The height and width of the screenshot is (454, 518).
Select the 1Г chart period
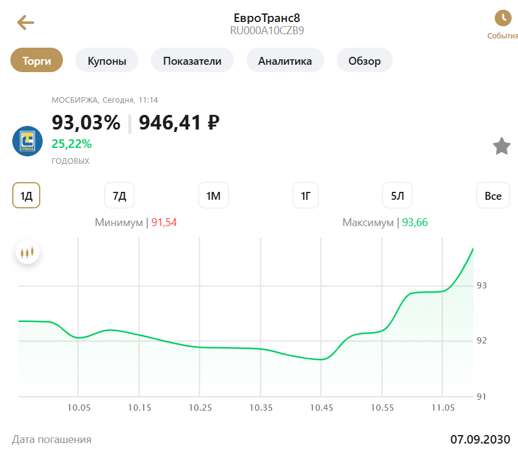click(x=305, y=196)
